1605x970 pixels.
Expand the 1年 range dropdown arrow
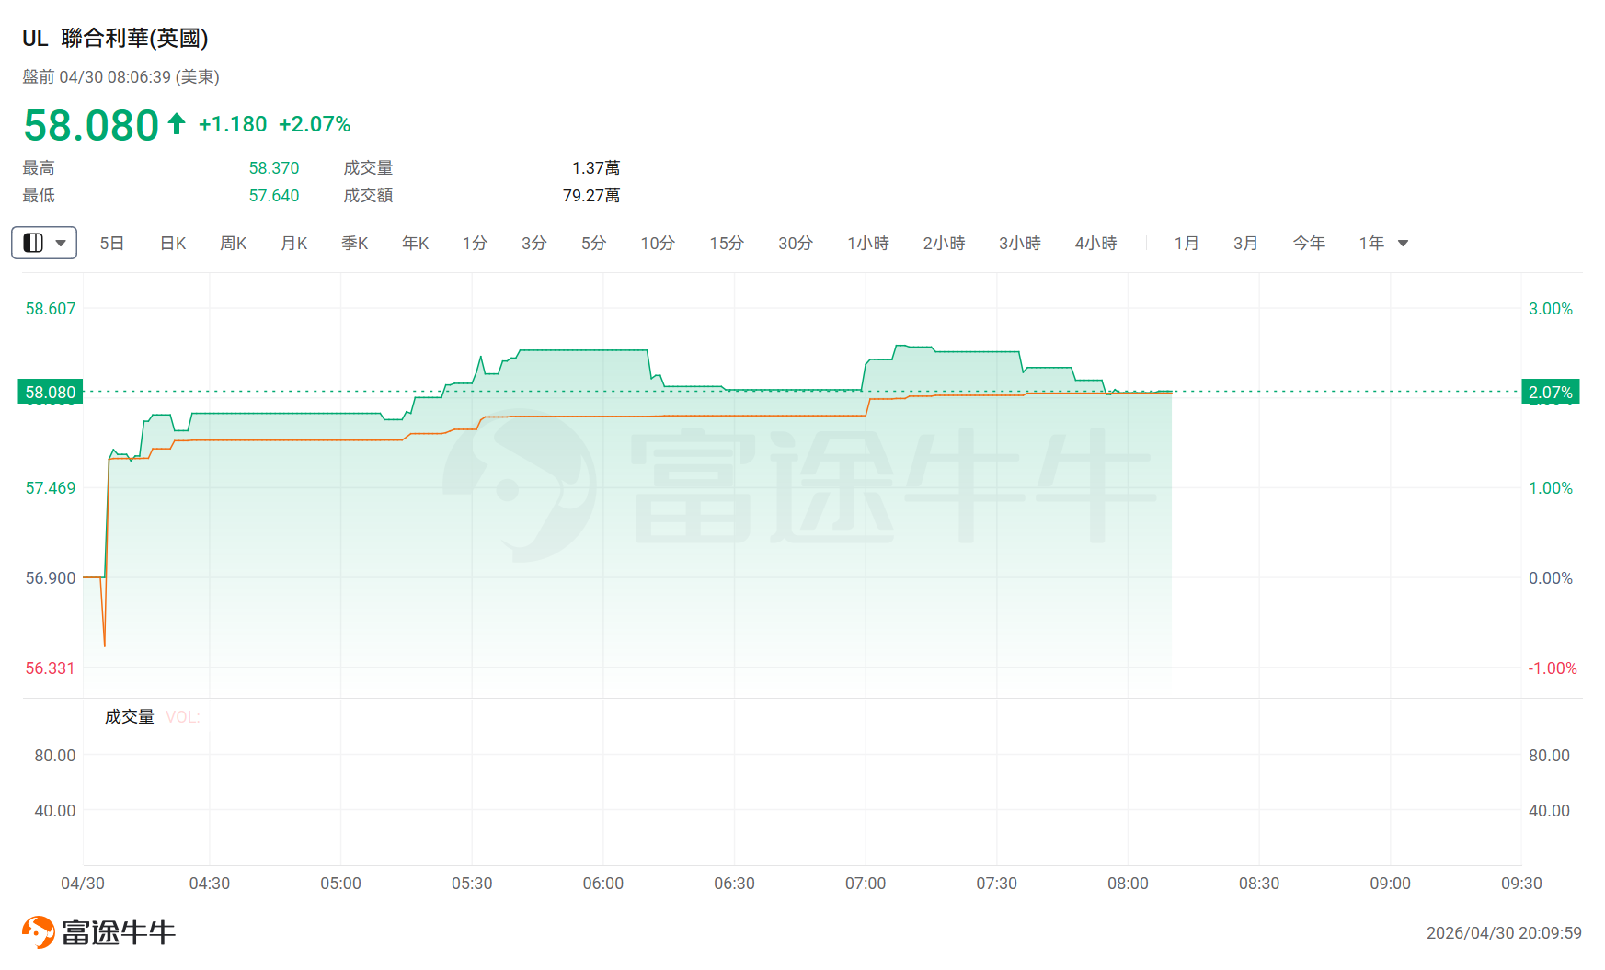point(1403,244)
